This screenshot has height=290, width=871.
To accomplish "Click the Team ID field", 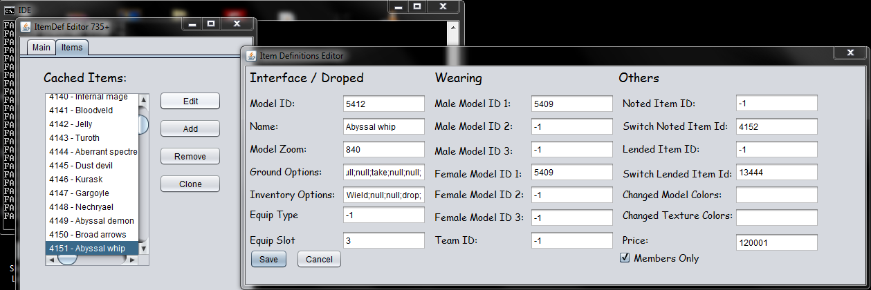I will point(572,240).
